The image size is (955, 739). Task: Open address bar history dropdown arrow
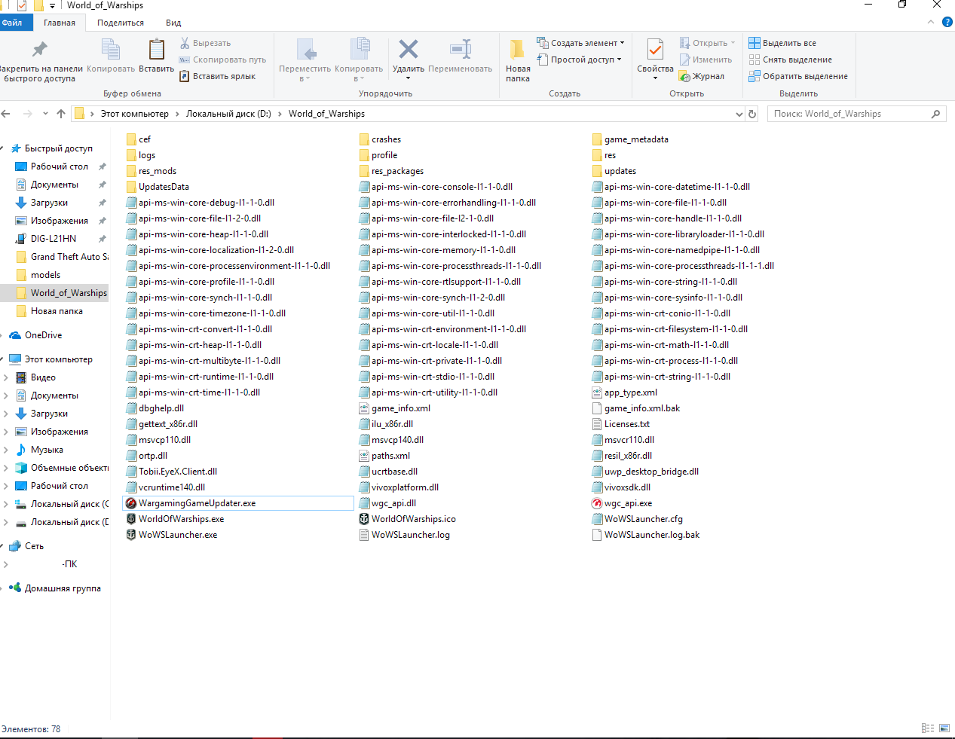pyautogui.click(x=739, y=114)
